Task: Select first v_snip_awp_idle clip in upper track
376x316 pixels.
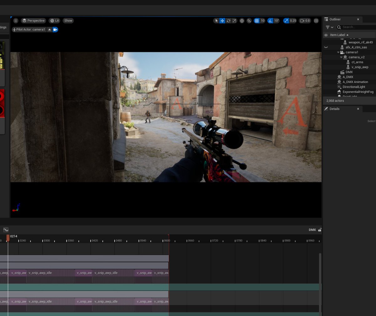Action: click(51, 273)
